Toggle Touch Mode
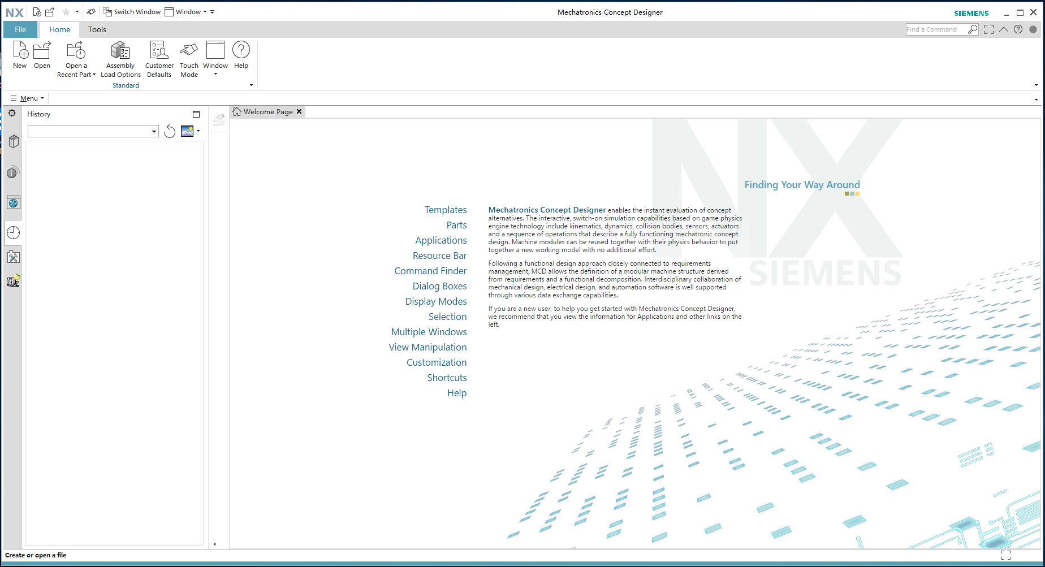The height and width of the screenshot is (567, 1045). [189, 59]
